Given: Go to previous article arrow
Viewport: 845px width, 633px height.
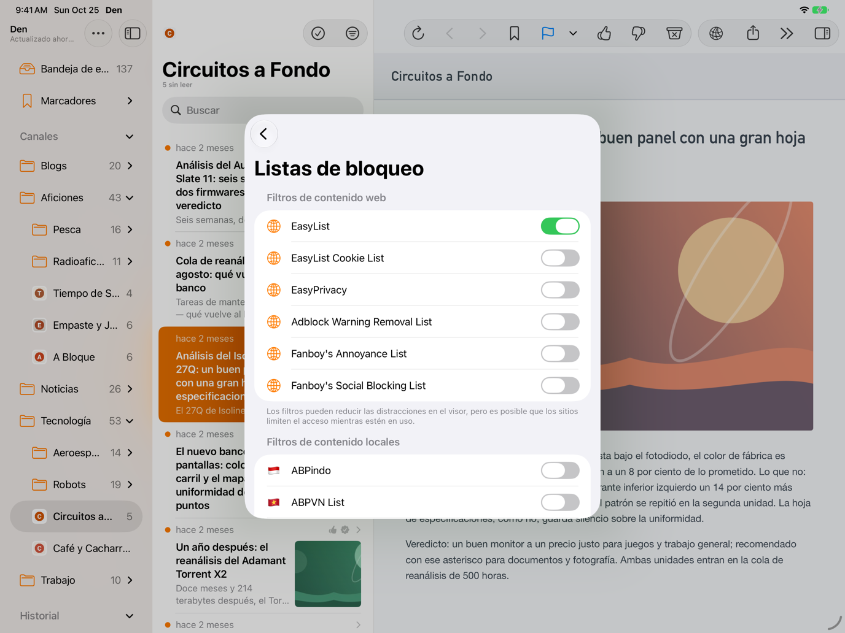Looking at the screenshot, I should 450,33.
